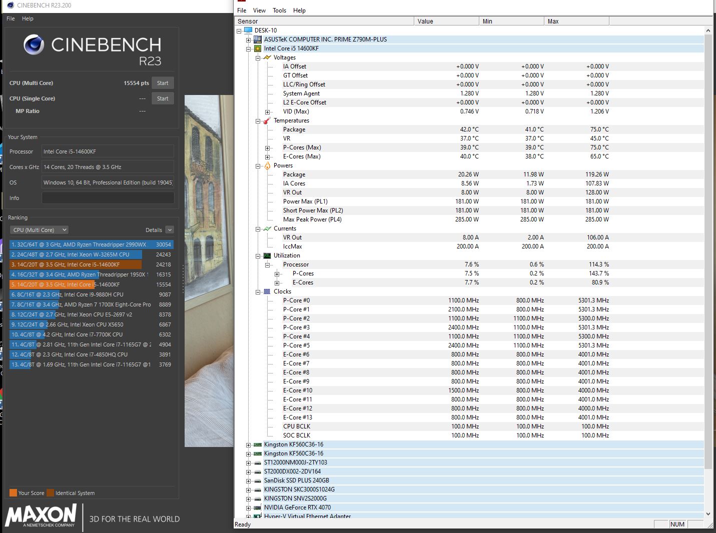Click the Sensor column header

324,21
